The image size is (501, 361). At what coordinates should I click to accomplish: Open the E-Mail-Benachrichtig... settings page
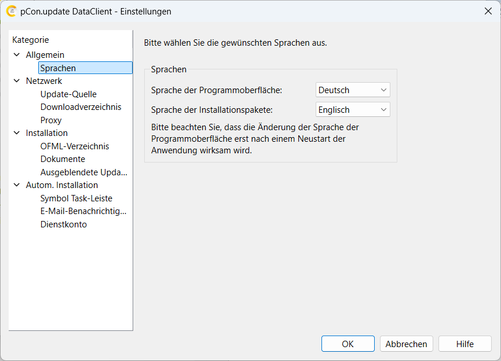(83, 211)
